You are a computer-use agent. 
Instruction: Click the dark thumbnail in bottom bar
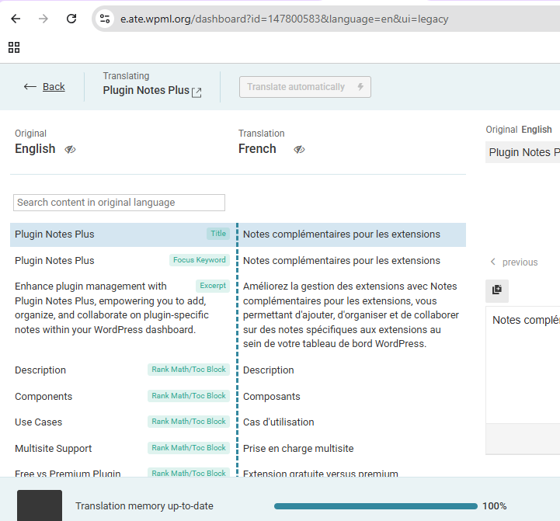coord(39,505)
